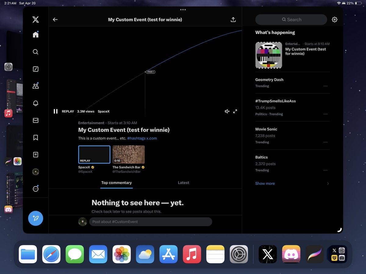Image resolution: width=366 pixels, height=274 pixels.
Task: Switch to Discord window in Stage Manager
Action: (x=9, y=209)
